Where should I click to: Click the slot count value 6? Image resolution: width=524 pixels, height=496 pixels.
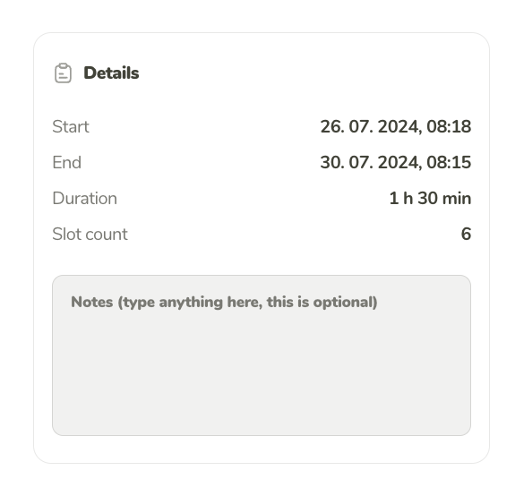click(466, 234)
